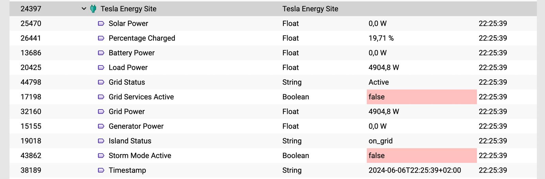Click the false value of Storm Mode Active
The height and width of the screenshot is (179, 545).
pos(422,156)
